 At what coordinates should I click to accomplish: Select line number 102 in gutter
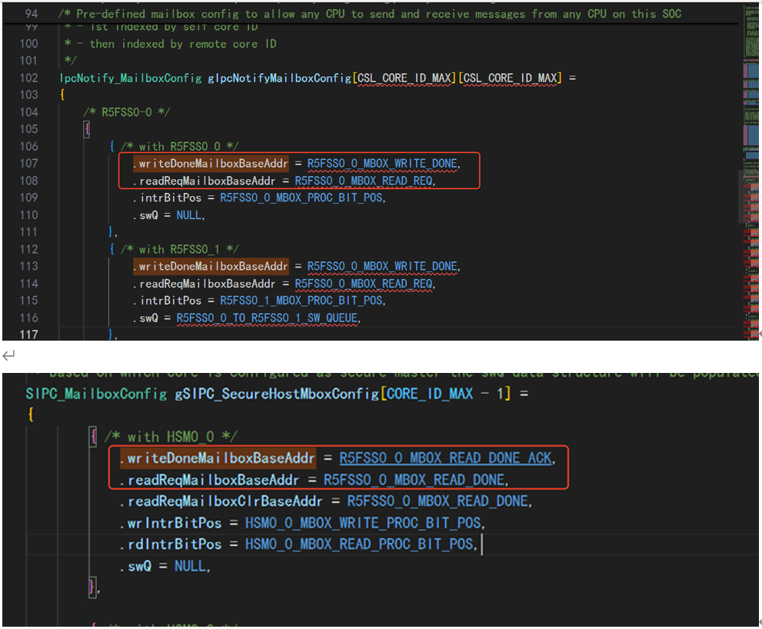(28, 78)
